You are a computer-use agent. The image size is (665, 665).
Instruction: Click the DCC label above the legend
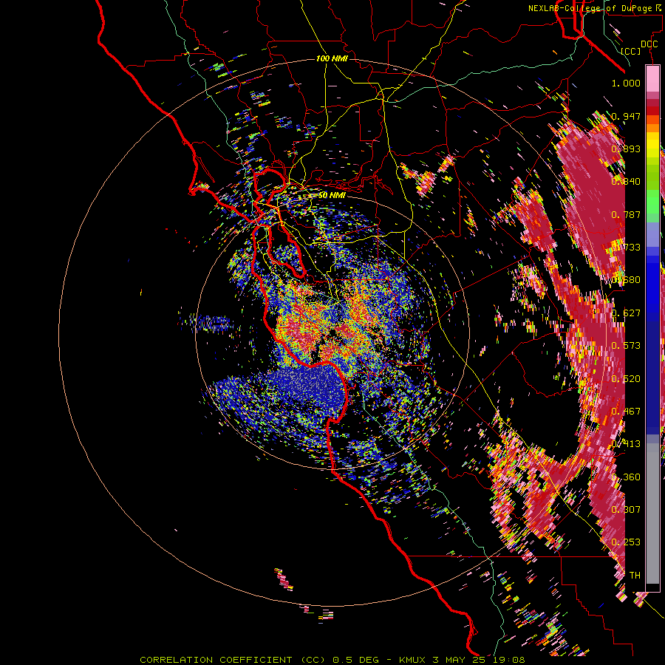click(649, 44)
